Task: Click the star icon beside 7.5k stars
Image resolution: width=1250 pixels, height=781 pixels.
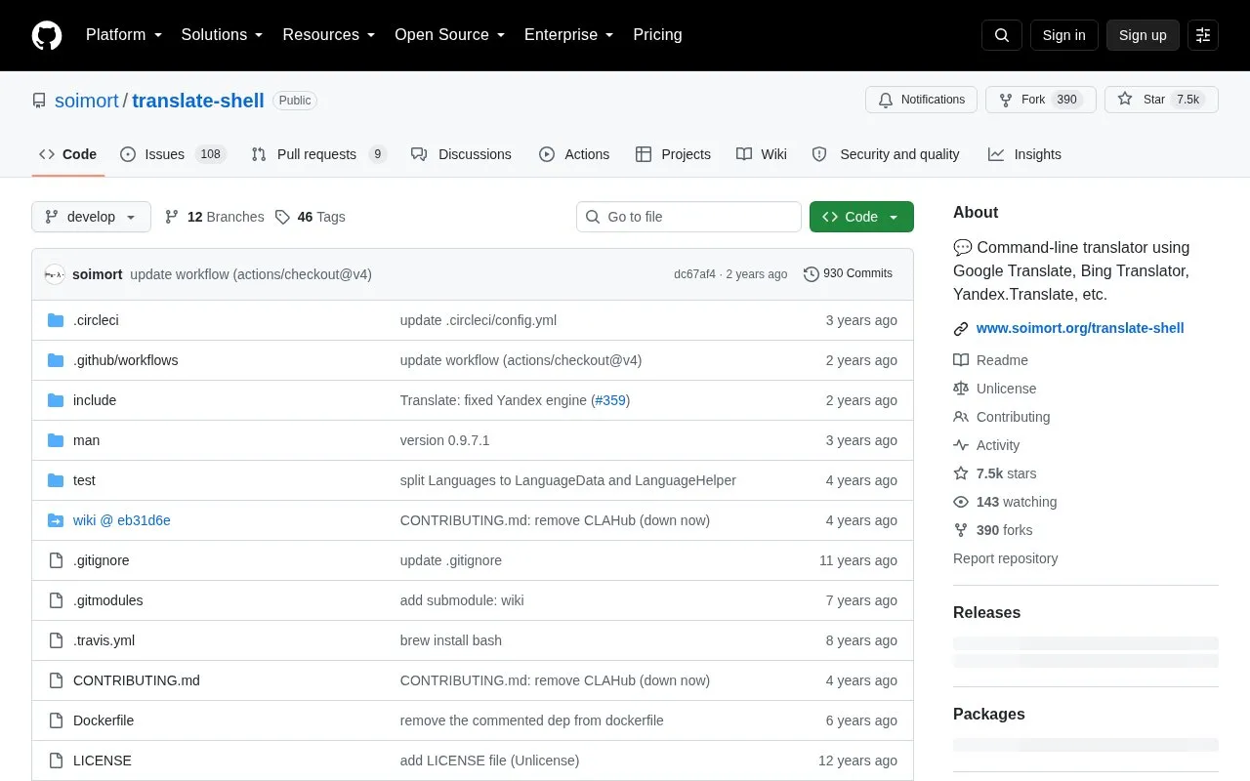Action: coord(961,473)
